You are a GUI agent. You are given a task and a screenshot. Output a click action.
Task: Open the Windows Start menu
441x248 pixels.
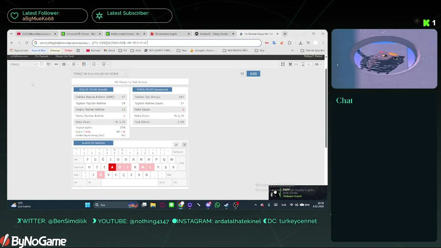click(x=88, y=205)
